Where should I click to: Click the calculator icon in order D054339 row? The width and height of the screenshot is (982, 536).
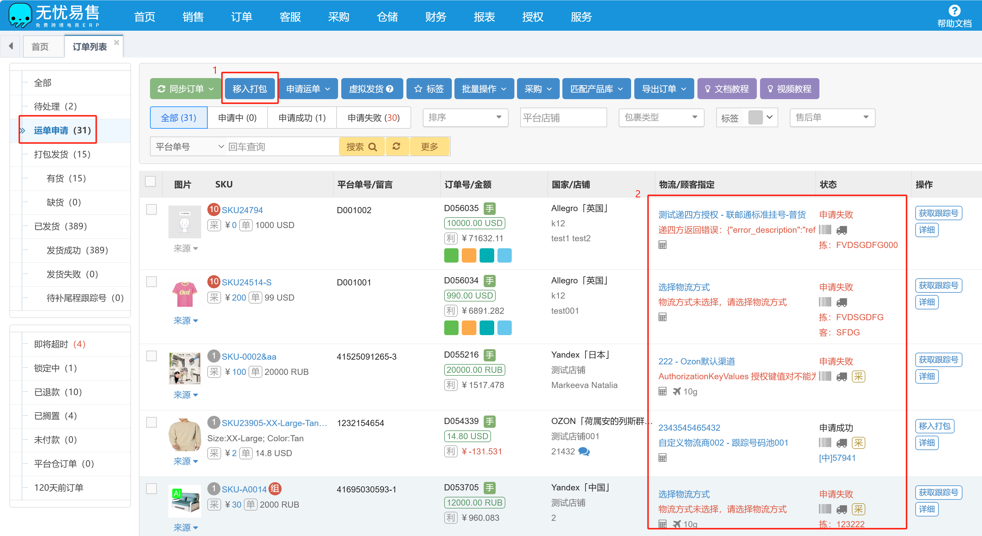pos(663,458)
